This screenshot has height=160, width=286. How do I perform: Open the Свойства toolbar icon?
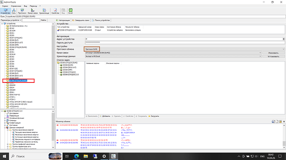[55, 11]
